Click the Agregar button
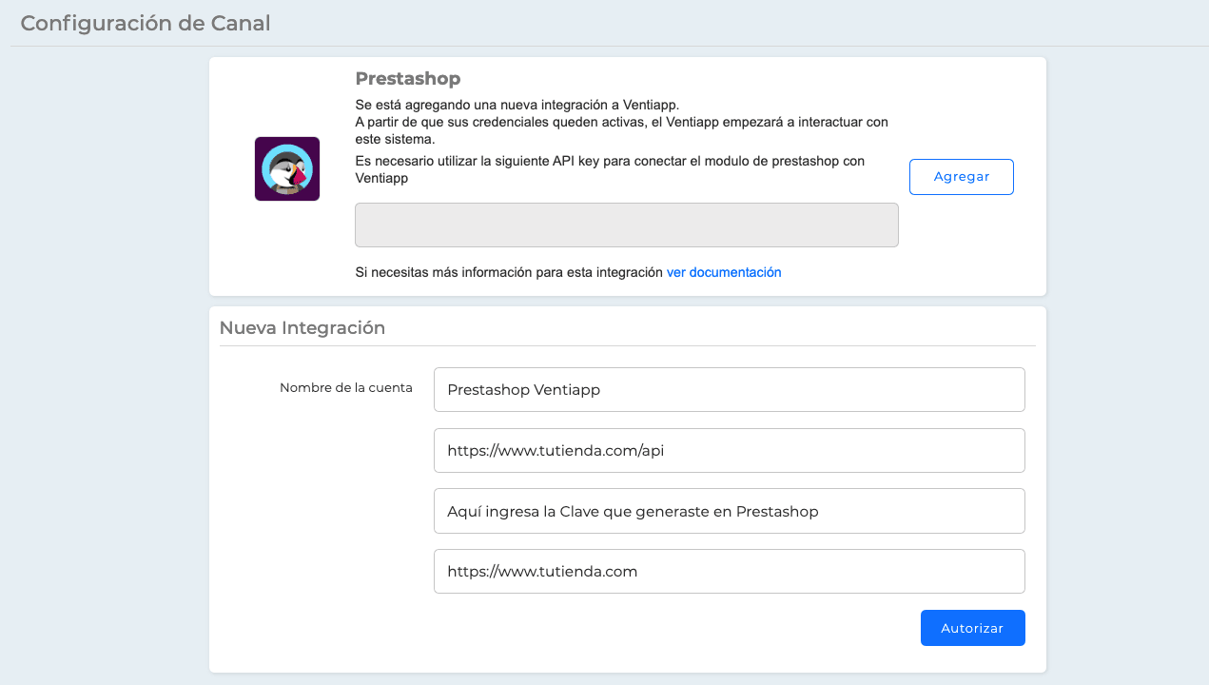This screenshot has width=1209, height=685. click(x=962, y=177)
